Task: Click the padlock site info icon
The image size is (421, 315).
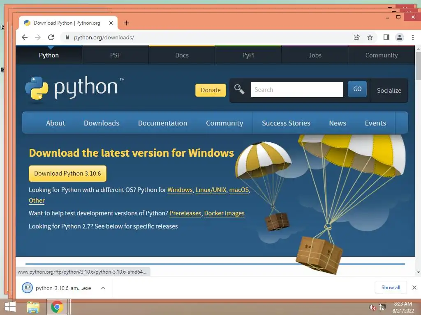Action: [x=67, y=37]
